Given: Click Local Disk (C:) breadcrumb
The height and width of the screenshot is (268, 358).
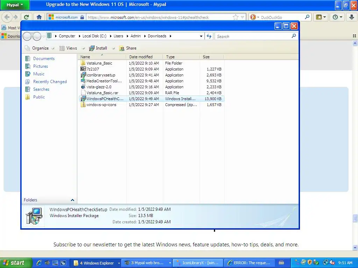Looking at the screenshot, I should click(x=94, y=36).
